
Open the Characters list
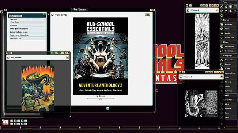pyautogui.click(x=228, y=47)
